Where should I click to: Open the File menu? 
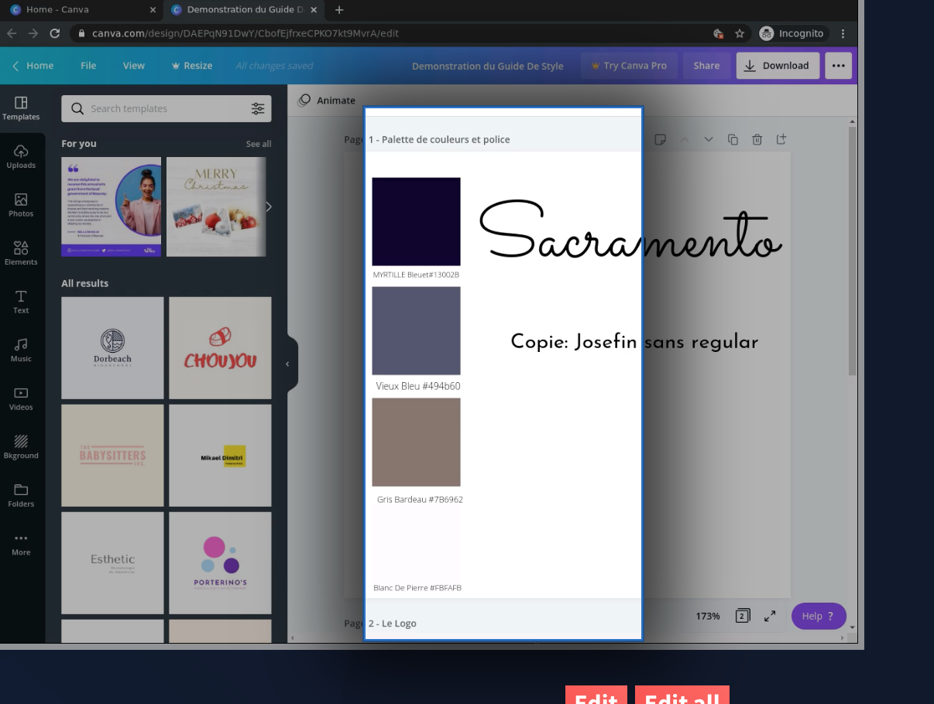coord(88,66)
